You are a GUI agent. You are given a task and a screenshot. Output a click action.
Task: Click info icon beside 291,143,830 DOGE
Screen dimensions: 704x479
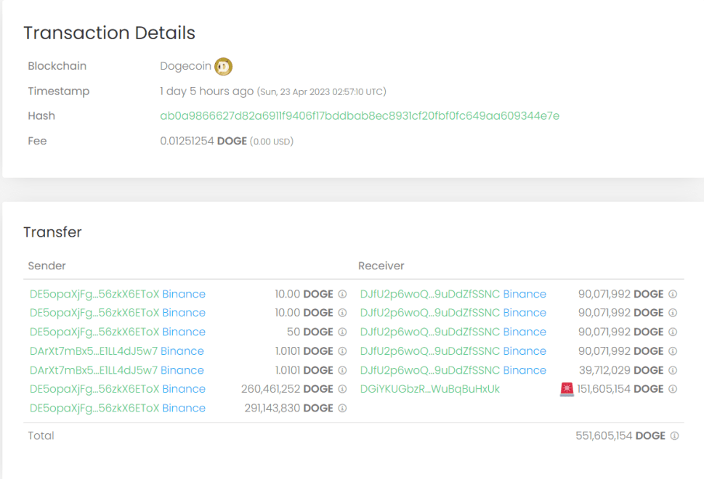[x=342, y=409]
